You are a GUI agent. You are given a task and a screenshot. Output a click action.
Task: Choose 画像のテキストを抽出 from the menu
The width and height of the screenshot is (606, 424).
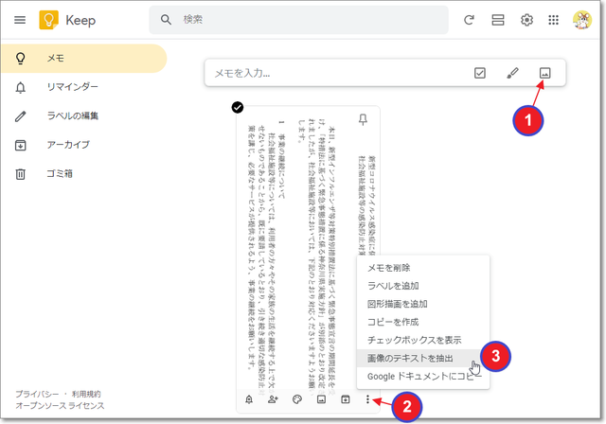(410, 358)
